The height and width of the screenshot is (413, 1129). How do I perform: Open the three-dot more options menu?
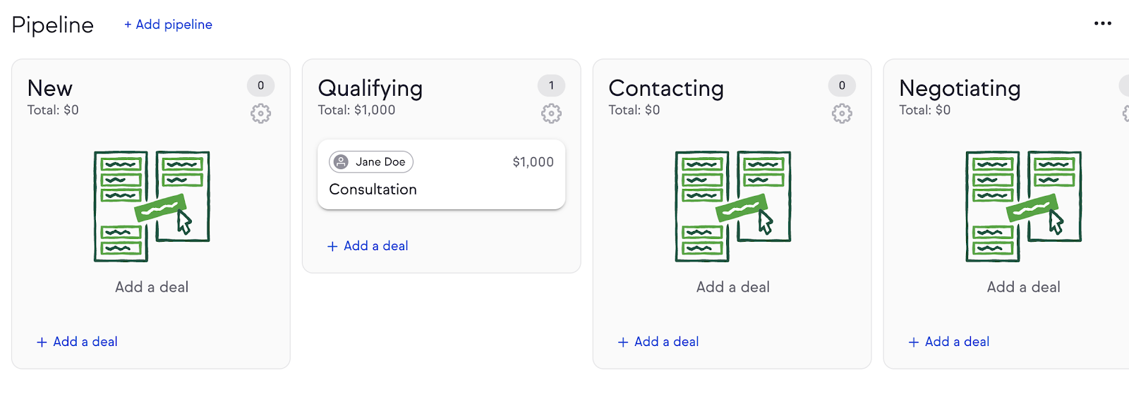point(1102,24)
